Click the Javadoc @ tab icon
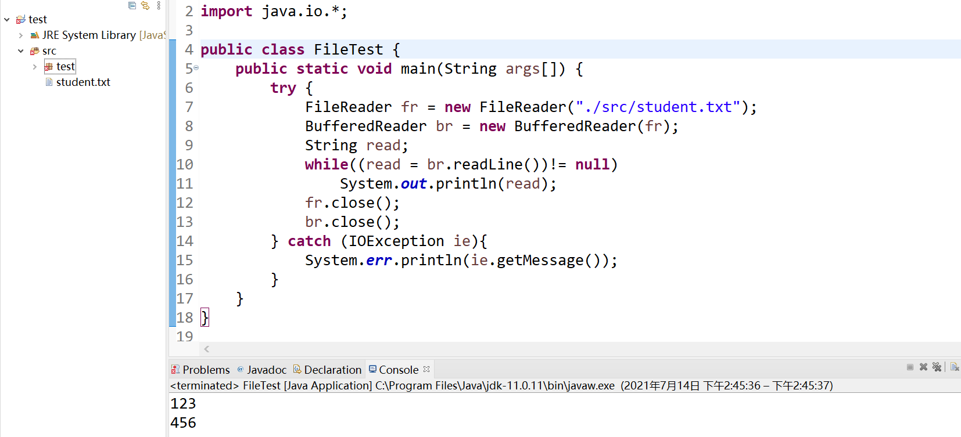Viewport: 961px width, 437px height. pos(240,369)
